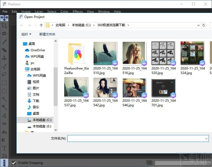
Task: Select the Rectangular Marquee tool
Action: point(4,83)
